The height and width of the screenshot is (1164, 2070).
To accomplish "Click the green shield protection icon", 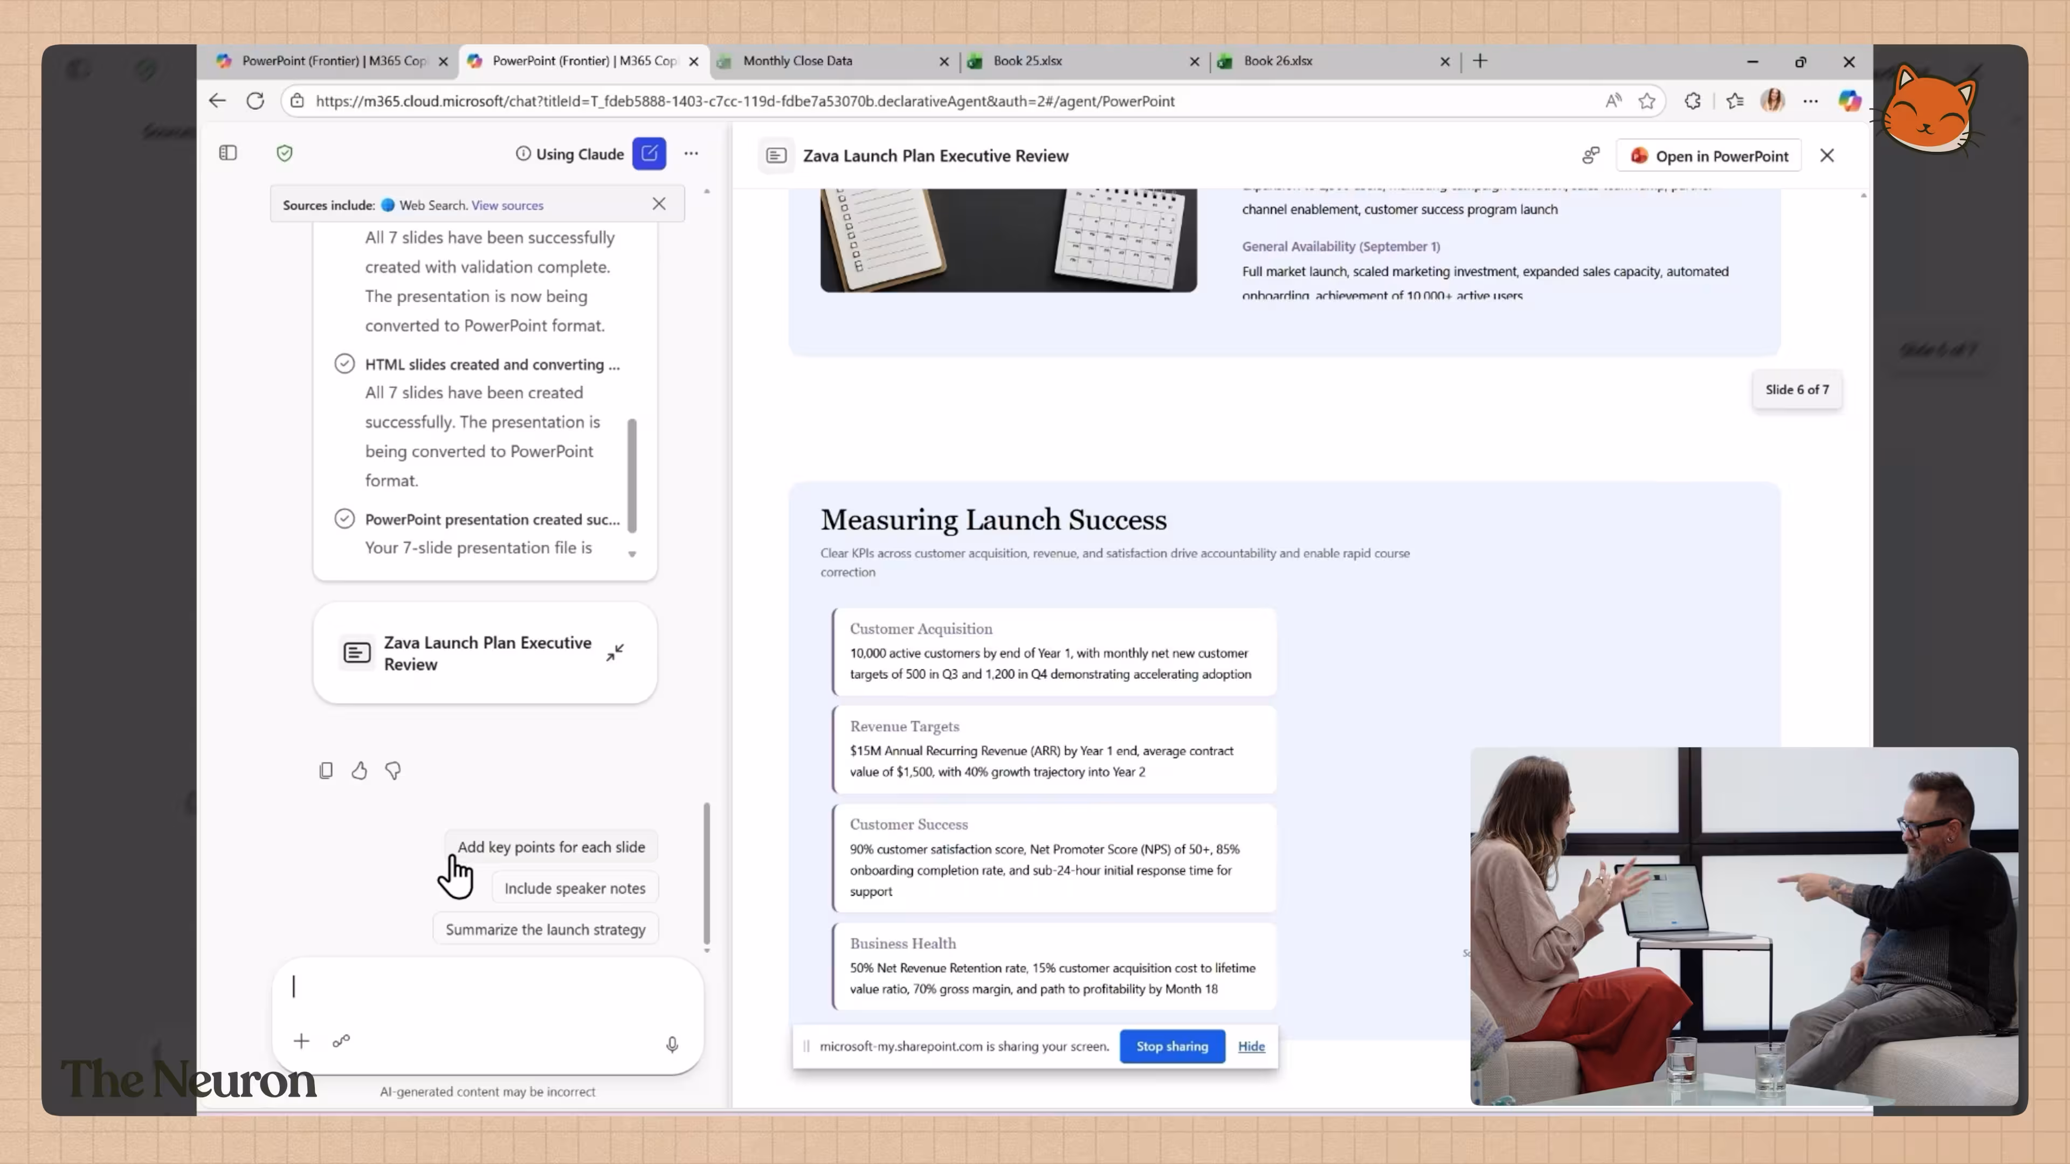I will click(x=285, y=153).
